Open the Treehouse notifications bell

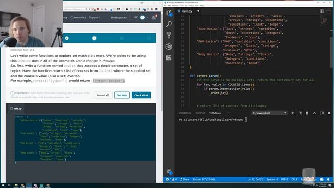[154, 17]
